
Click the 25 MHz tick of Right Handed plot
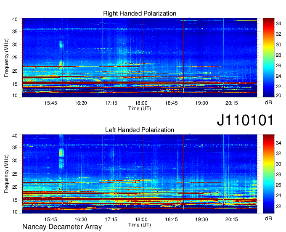click(15, 58)
